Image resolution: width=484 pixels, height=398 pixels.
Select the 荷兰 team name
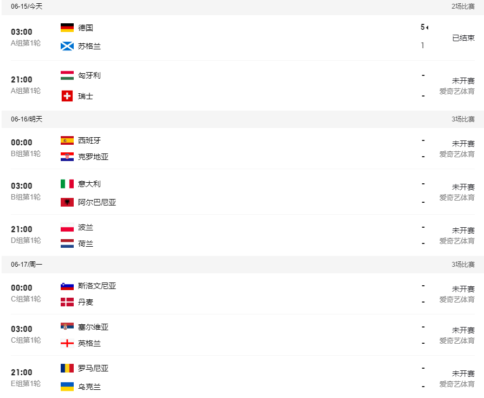click(86, 243)
